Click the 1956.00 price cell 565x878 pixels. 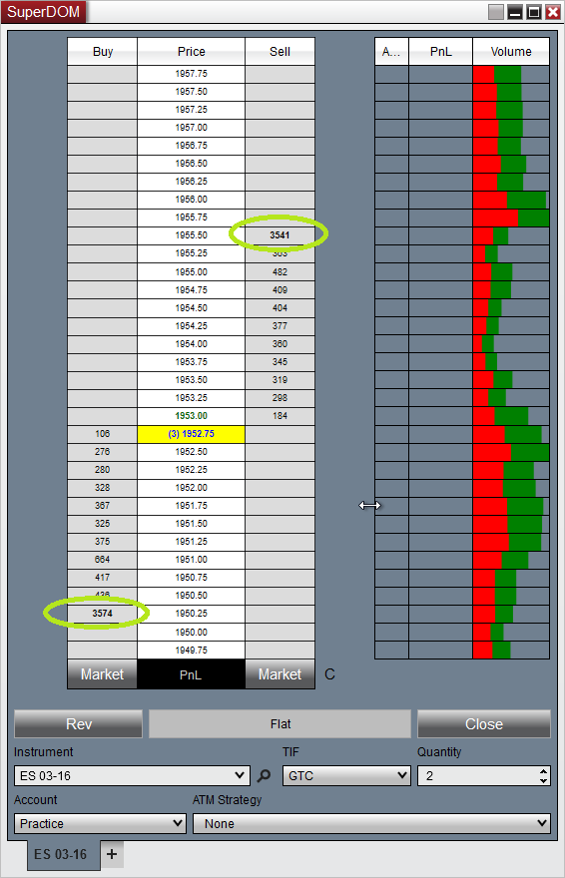[191, 200]
